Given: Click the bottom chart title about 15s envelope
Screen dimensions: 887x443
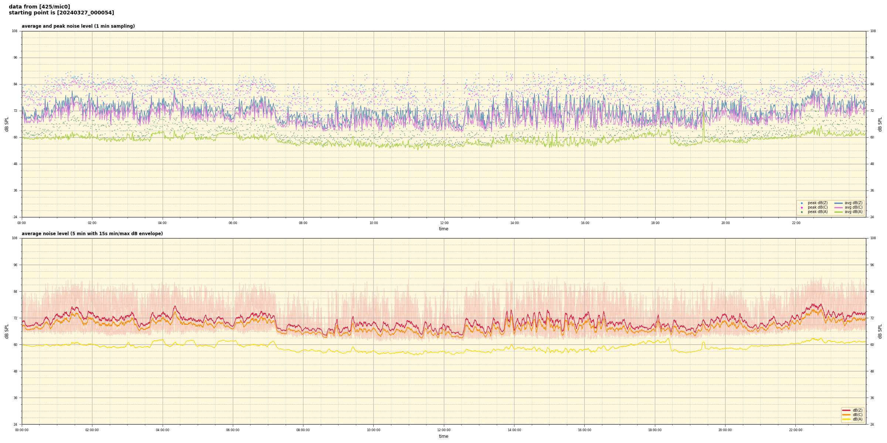Looking at the screenshot, I should click(92, 234).
